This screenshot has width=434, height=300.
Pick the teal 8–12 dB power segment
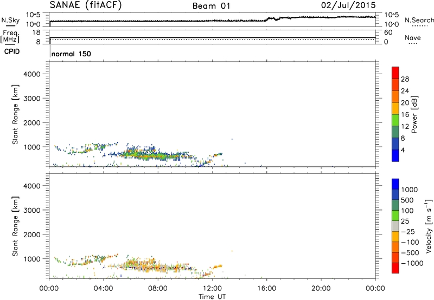pyautogui.click(x=395, y=132)
